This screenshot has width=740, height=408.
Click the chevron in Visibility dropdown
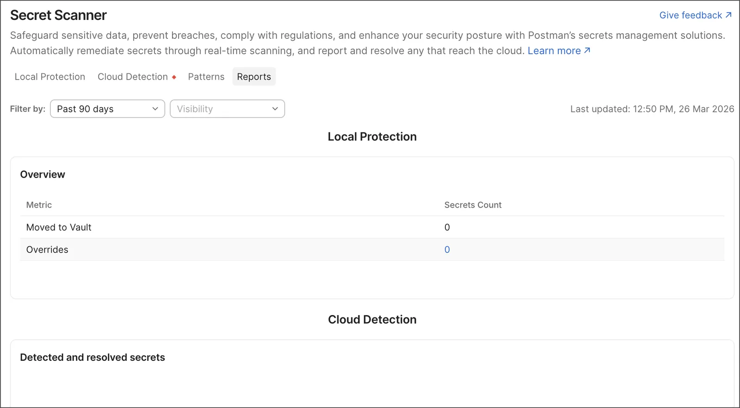pyautogui.click(x=275, y=109)
